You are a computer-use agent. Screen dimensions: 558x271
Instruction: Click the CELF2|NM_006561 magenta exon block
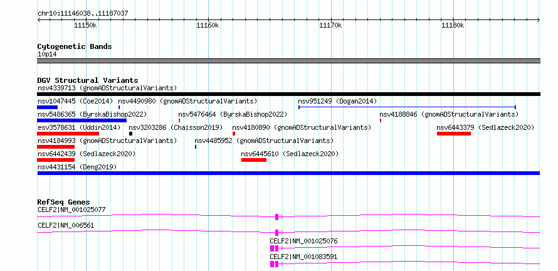pos(277,233)
